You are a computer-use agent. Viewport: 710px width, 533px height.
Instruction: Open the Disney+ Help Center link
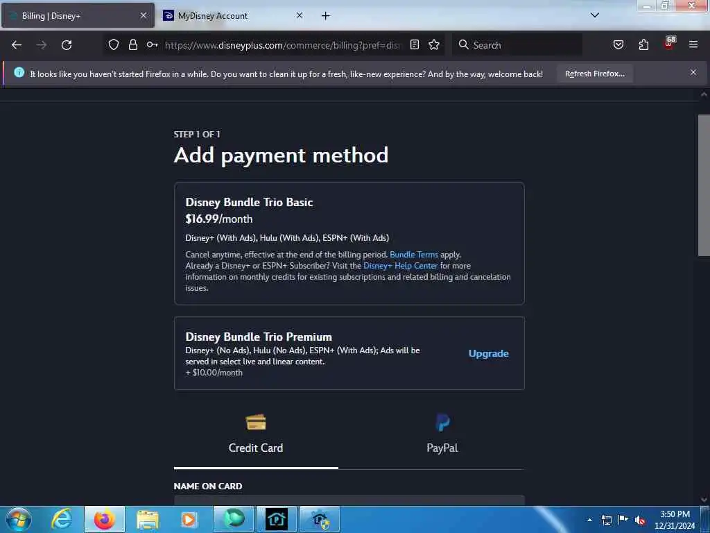pyautogui.click(x=401, y=266)
